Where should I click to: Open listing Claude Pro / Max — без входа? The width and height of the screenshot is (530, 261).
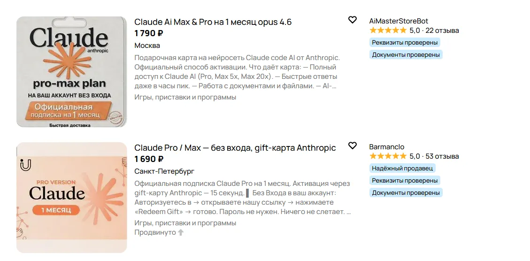click(x=235, y=148)
